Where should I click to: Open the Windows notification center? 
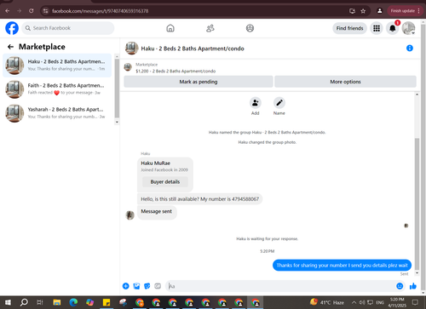[x=415, y=302]
